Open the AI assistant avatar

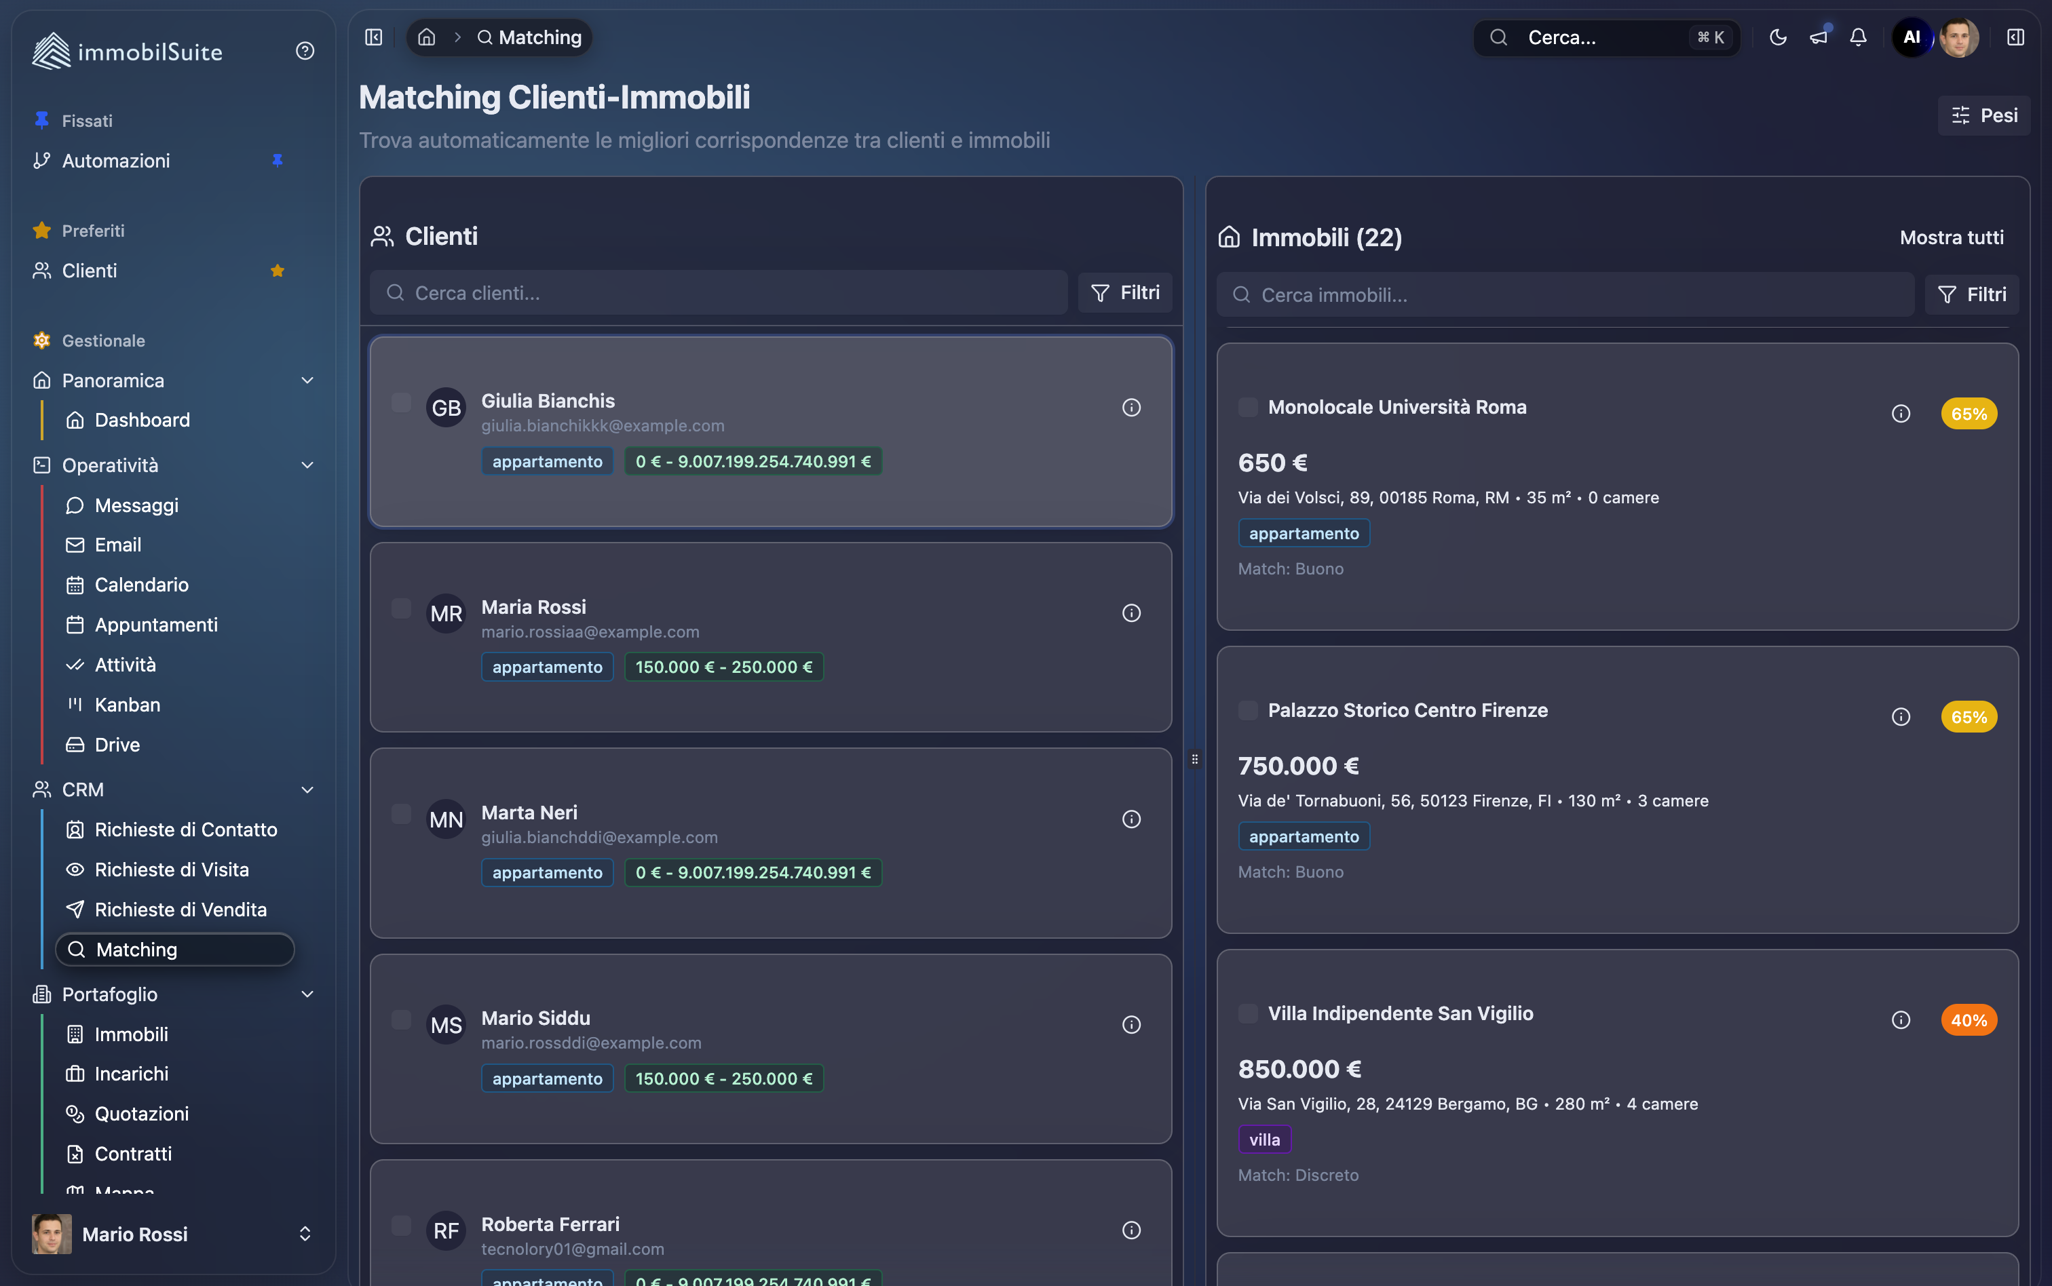click(x=1911, y=37)
